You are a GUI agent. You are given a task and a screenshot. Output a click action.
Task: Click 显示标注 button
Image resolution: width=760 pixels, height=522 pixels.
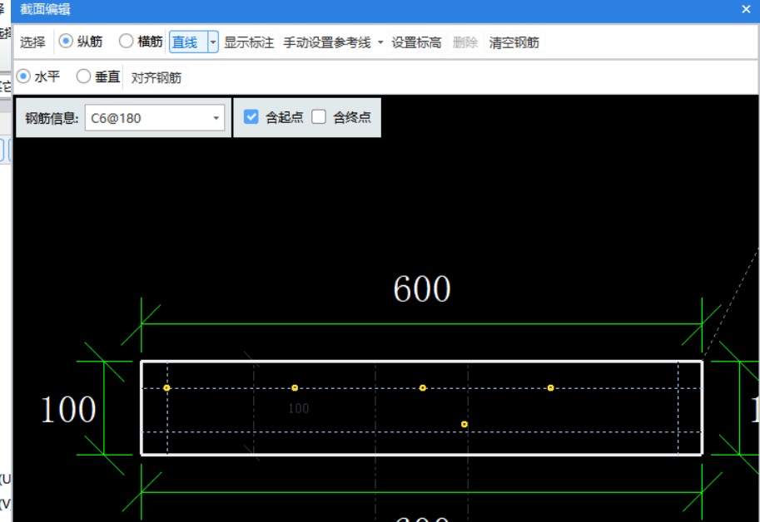click(249, 42)
